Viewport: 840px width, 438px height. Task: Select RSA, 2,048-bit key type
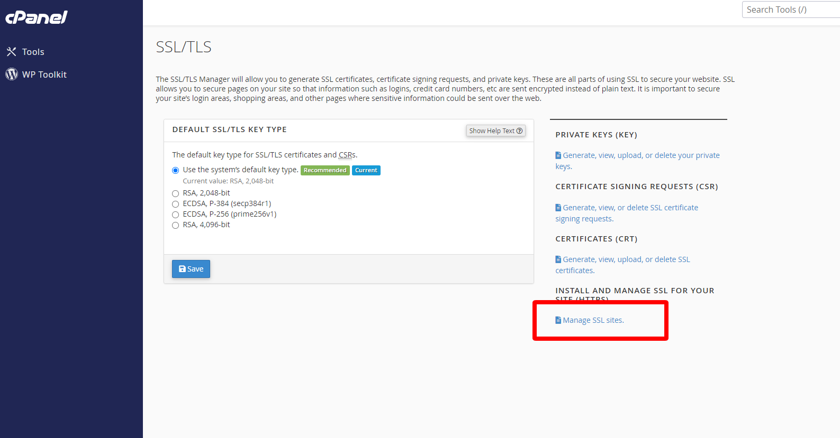pos(176,194)
